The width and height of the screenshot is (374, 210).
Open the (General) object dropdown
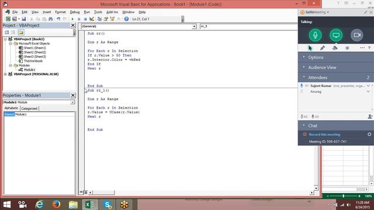pos(194,26)
